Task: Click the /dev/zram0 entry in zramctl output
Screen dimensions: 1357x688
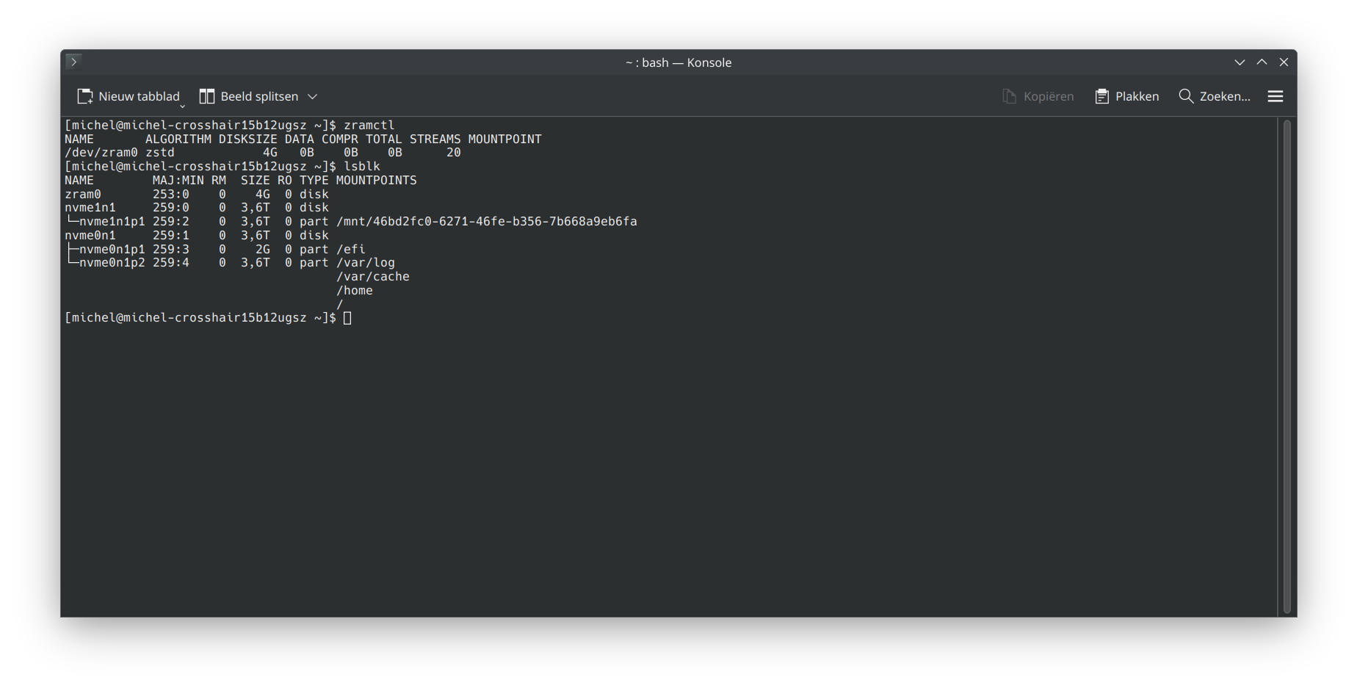Action: 101,153
